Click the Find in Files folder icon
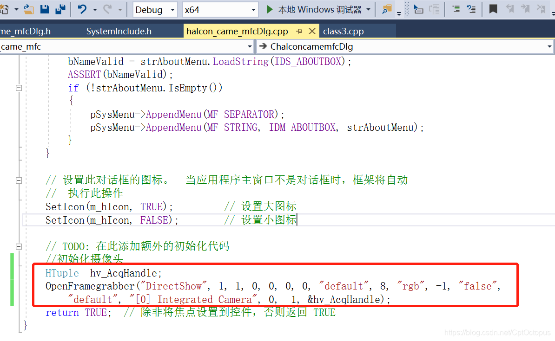Screen dimensions: 555x341 click(387, 9)
